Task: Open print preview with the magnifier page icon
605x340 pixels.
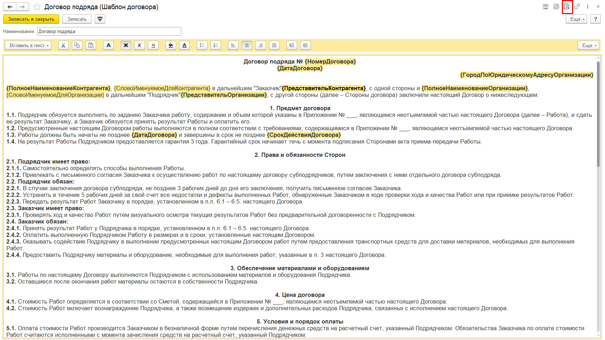Action: coord(567,7)
